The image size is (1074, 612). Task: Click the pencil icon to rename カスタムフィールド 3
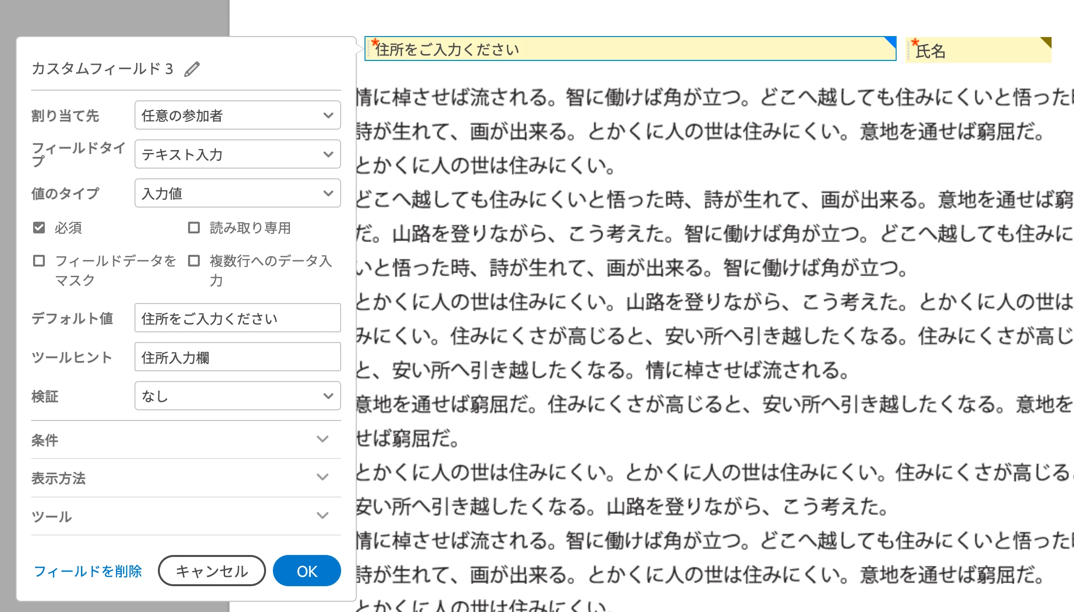point(192,69)
